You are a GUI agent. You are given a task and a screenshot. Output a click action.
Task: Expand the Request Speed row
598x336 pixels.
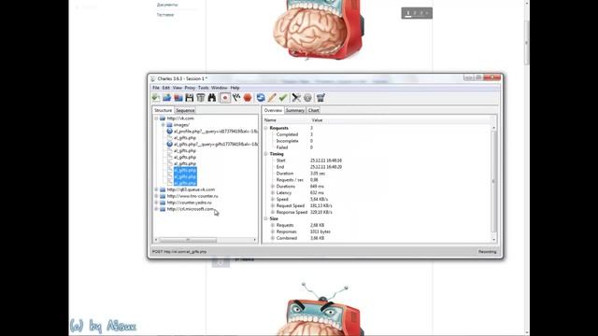[x=273, y=205]
